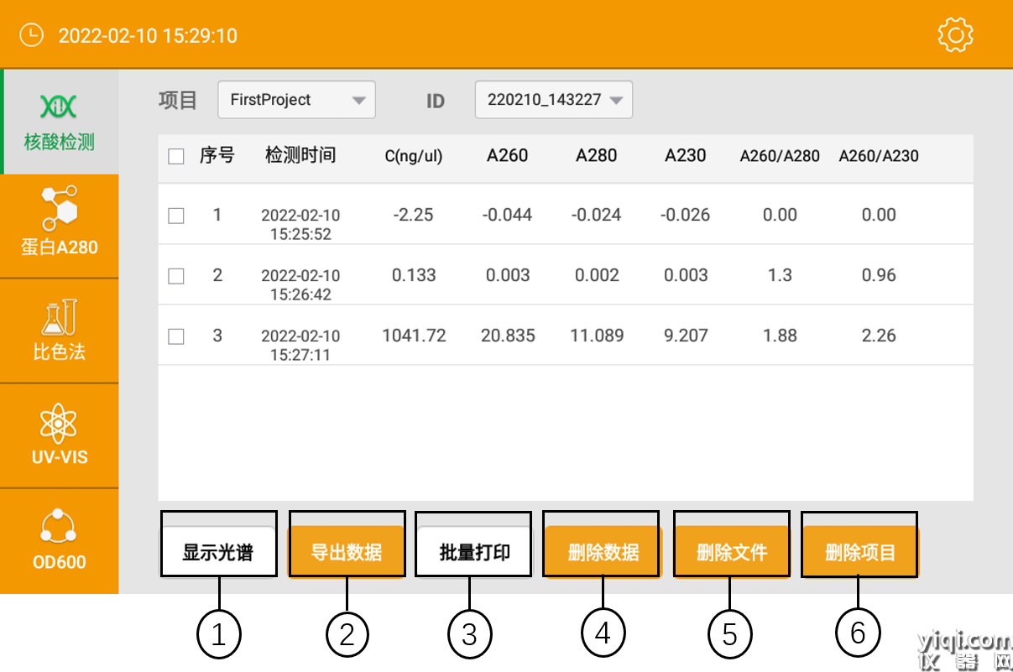Click the 批量打印 batch print button

point(475,552)
